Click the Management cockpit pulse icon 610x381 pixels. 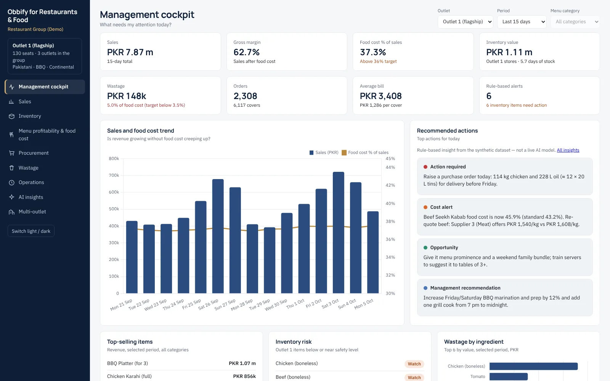(11, 87)
